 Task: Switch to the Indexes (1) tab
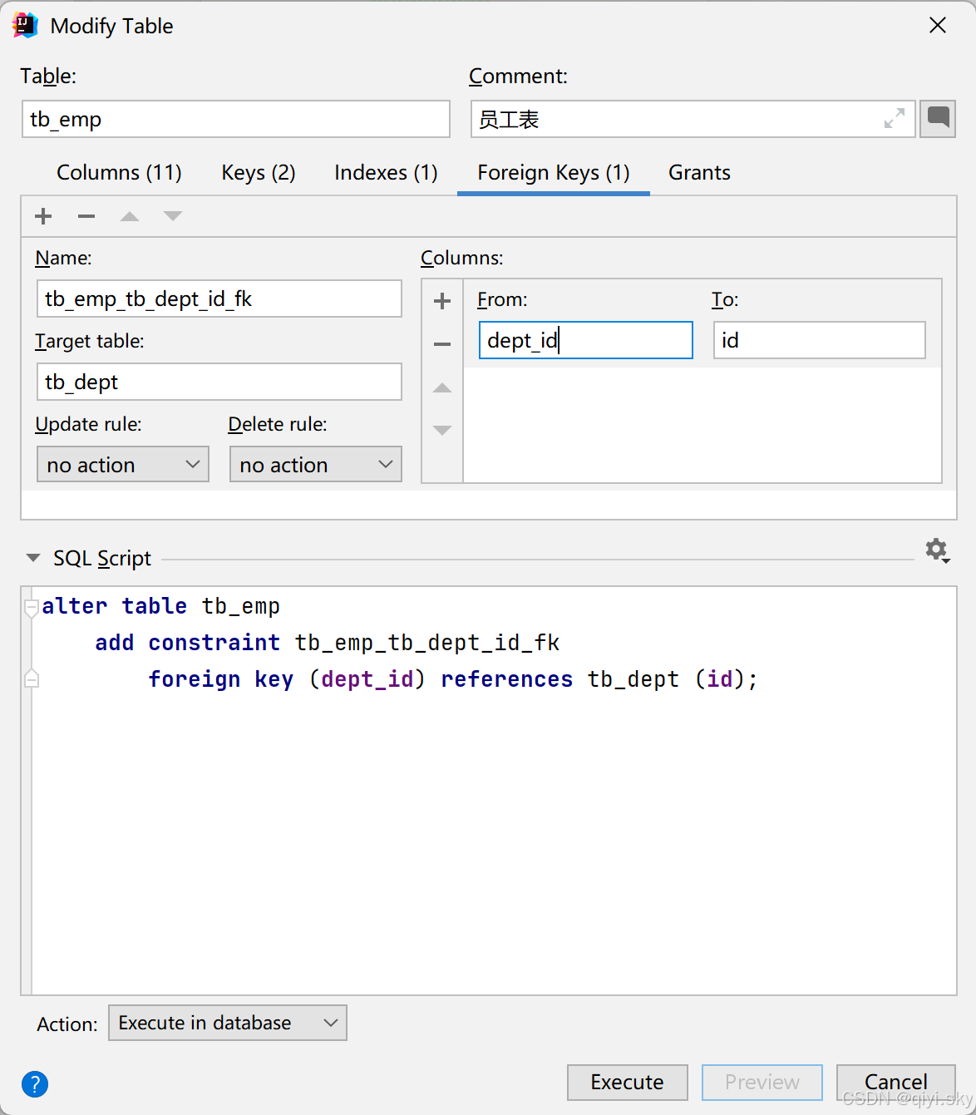tap(386, 172)
